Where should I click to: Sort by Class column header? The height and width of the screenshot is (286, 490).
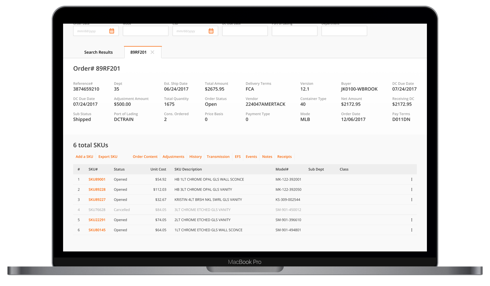[344, 169]
